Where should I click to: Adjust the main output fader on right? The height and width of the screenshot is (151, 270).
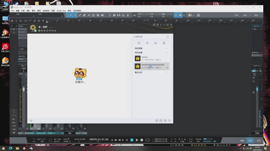[257, 89]
